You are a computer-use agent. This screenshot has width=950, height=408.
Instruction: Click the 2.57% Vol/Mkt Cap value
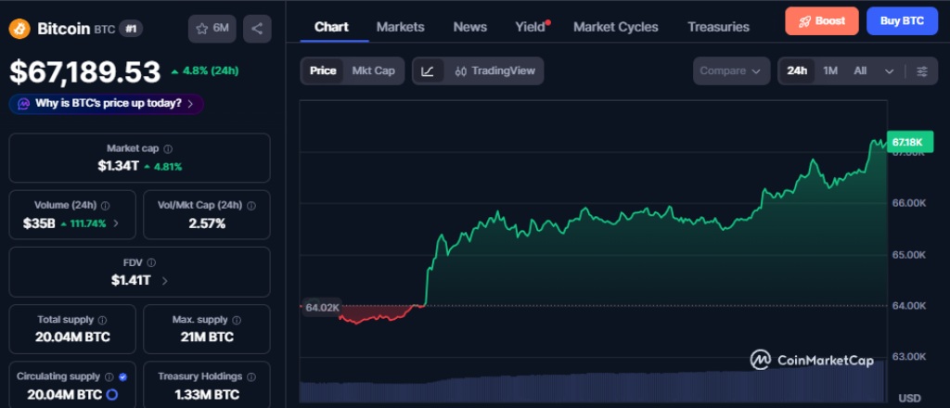[207, 223]
